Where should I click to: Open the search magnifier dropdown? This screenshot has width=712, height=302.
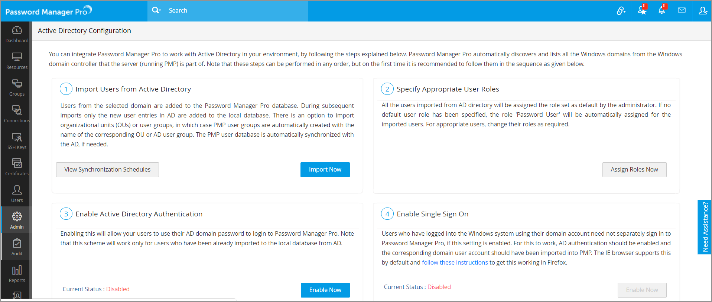156,10
